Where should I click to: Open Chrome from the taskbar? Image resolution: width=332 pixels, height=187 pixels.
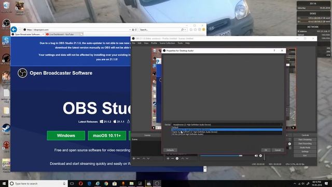point(106,183)
